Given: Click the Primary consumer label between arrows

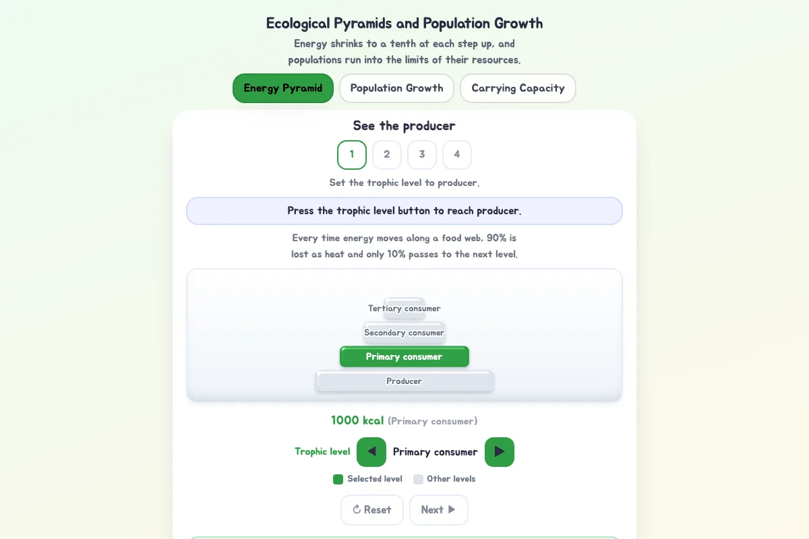Looking at the screenshot, I should tap(436, 452).
